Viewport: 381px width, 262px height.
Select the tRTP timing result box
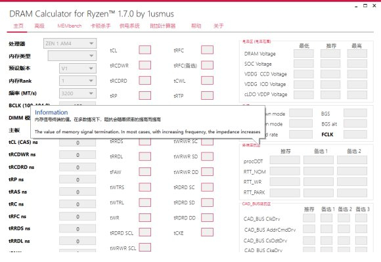click(208, 95)
